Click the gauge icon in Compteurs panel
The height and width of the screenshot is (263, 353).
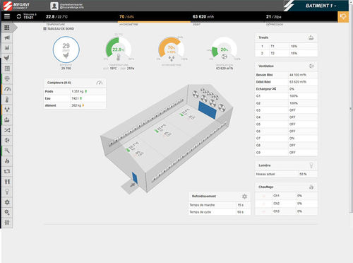pyautogui.click(x=100, y=83)
